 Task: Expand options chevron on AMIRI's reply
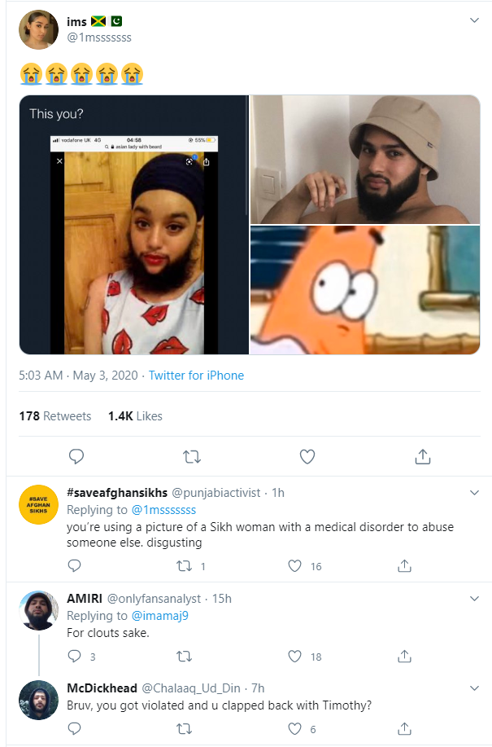475,599
